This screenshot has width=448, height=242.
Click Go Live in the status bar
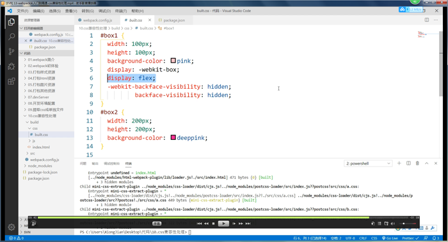(390, 238)
